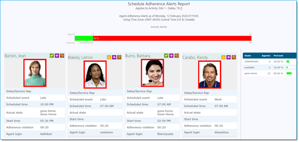Viewport: 299px width, 142px height.
Task: Click Carabo, Randy's agent login kbazaldua
Action: pyautogui.click(x=222, y=132)
